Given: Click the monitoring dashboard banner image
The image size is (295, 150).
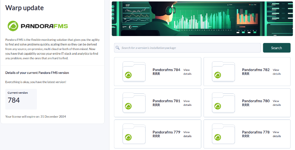Looking at the screenshot, I should pyautogui.click(x=202, y=19).
